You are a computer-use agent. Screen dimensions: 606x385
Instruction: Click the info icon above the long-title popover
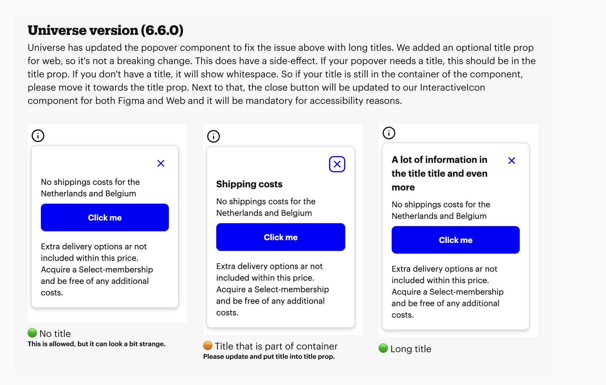coord(389,133)
